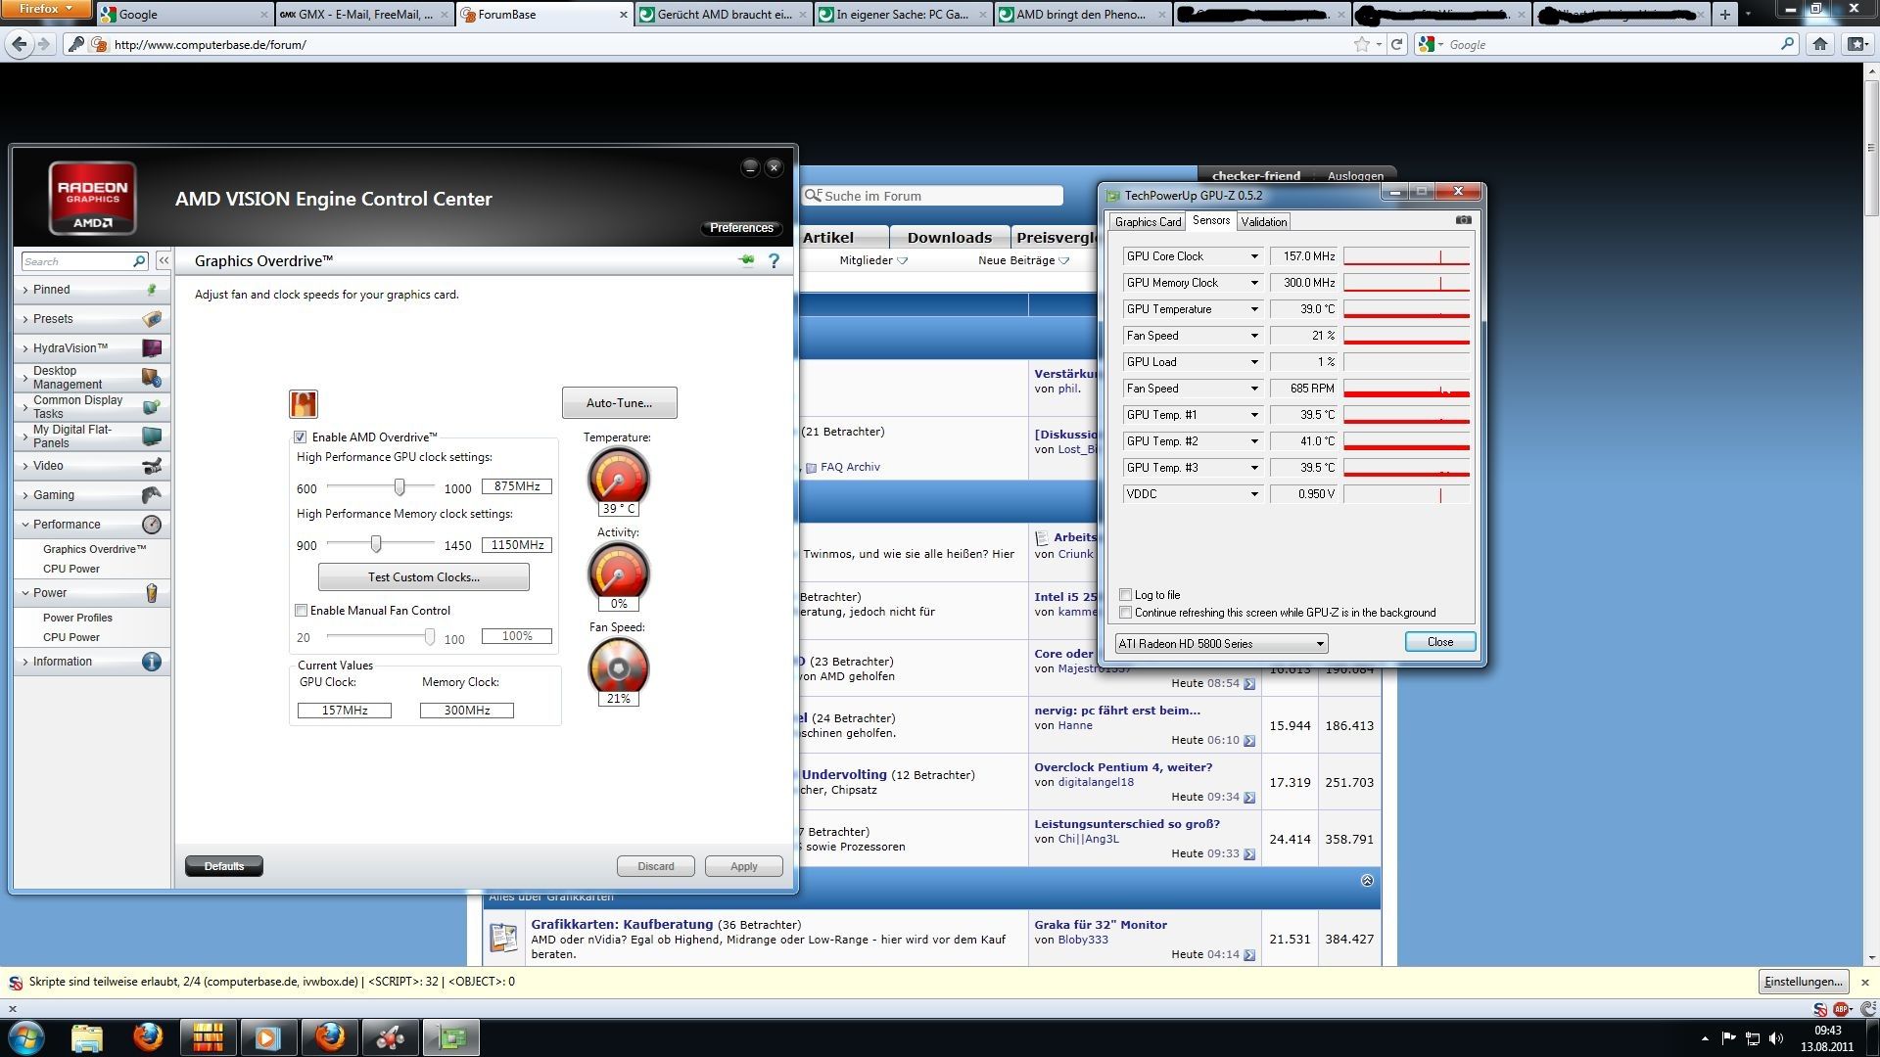Enable Manual Fan Control checkbox
Image resolution: width=1880 pixels, height=1057 pixels.
[x=302, y=610]
